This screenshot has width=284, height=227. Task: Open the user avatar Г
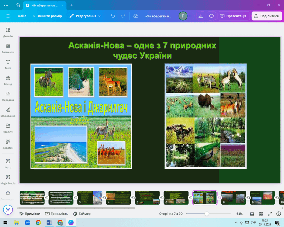tap(183, 16)
